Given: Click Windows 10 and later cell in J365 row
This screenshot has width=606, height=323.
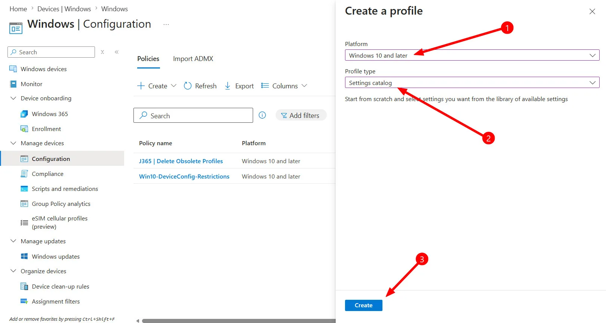Looking at the screenshot, I should click(x=271, y=161).
